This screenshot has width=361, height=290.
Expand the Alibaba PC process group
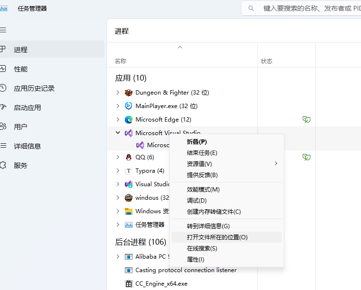[x=118, y=257]
